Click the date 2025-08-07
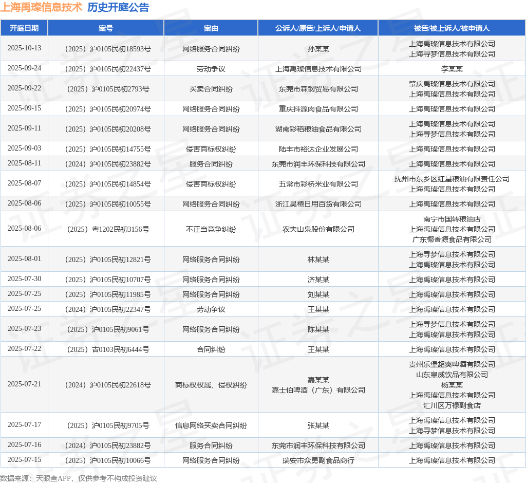This screenshot has width=526, height=483. 24,183
